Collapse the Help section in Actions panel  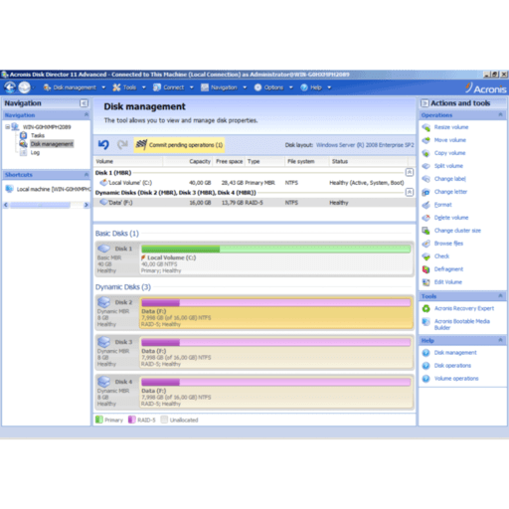tap(500, 340)
